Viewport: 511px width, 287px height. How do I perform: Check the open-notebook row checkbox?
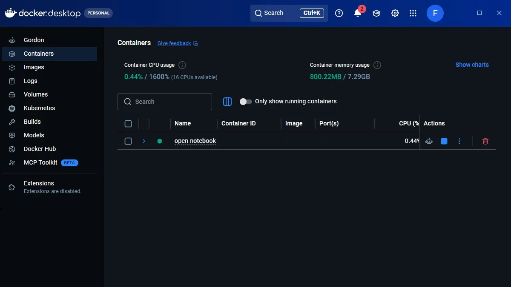point(128,141)
